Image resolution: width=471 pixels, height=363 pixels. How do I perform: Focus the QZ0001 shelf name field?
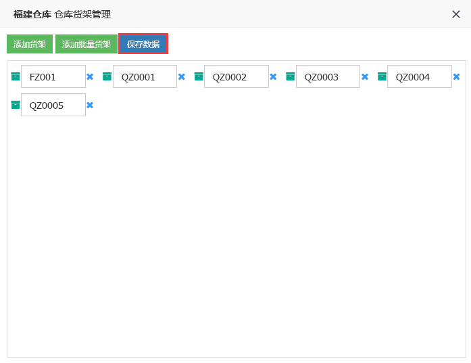tap(145, 76)
